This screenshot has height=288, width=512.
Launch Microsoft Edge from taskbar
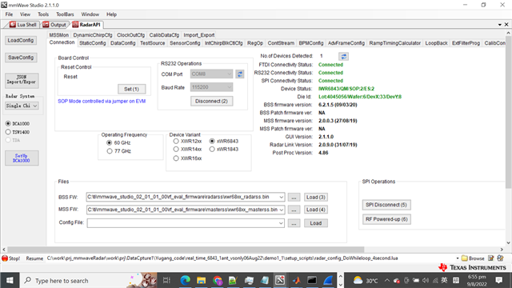185,281
